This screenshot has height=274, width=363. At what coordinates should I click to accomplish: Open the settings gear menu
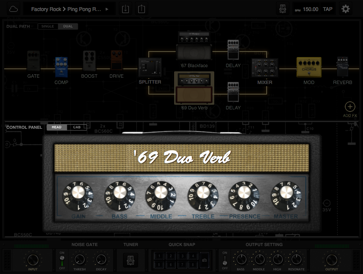point(345,8)
